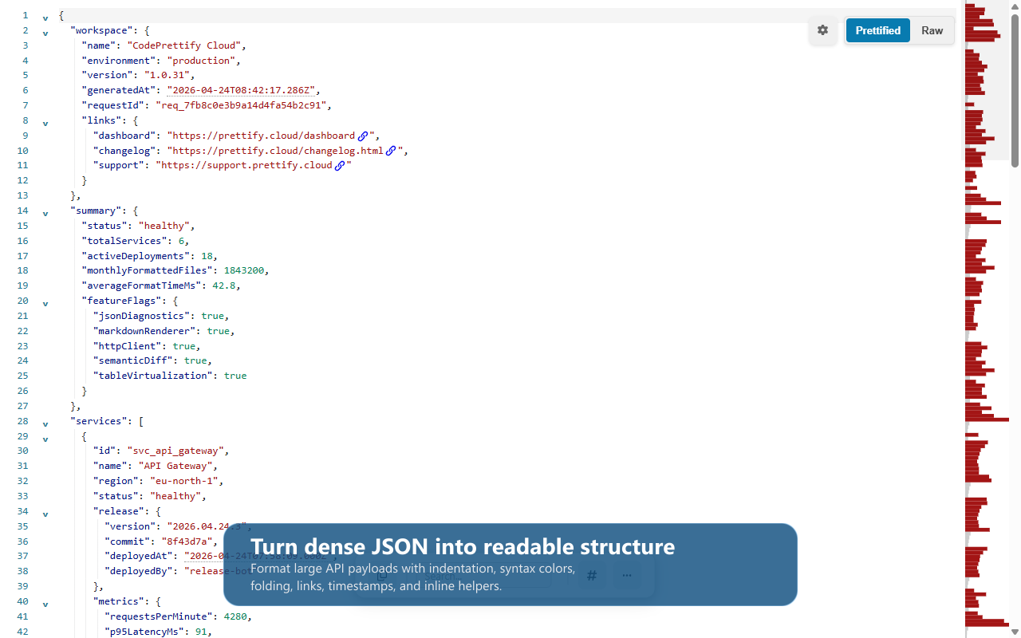Click line number 28 in the gutter

click(22, 421)
